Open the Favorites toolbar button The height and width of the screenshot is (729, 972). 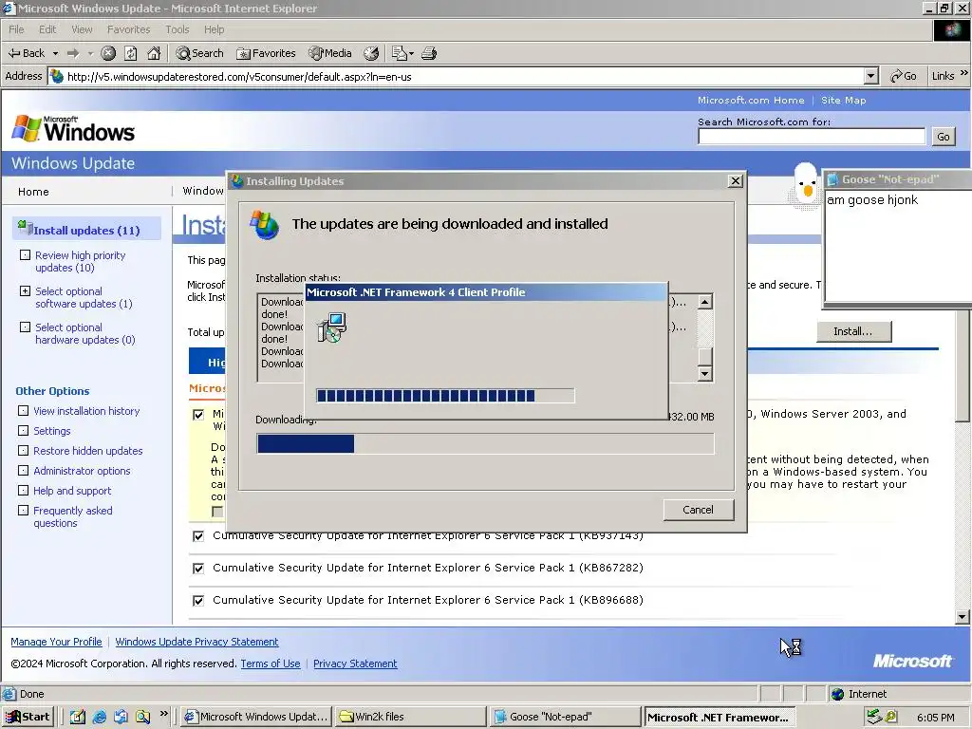[266, 53]
